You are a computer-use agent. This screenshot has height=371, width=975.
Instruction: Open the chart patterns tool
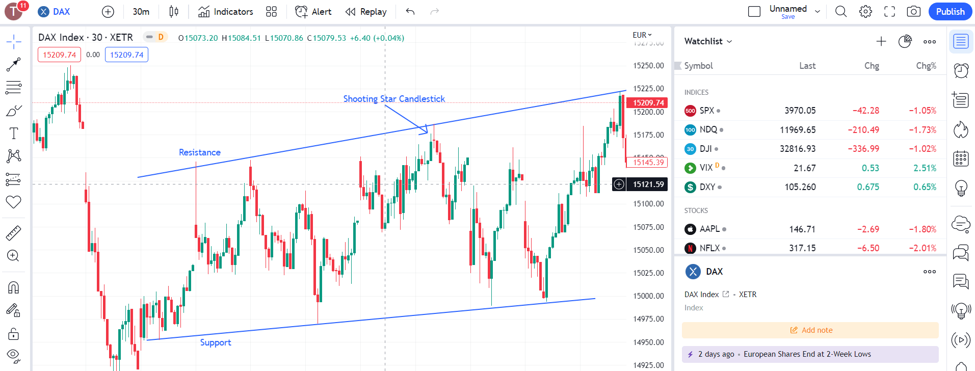tap(14, 156)
